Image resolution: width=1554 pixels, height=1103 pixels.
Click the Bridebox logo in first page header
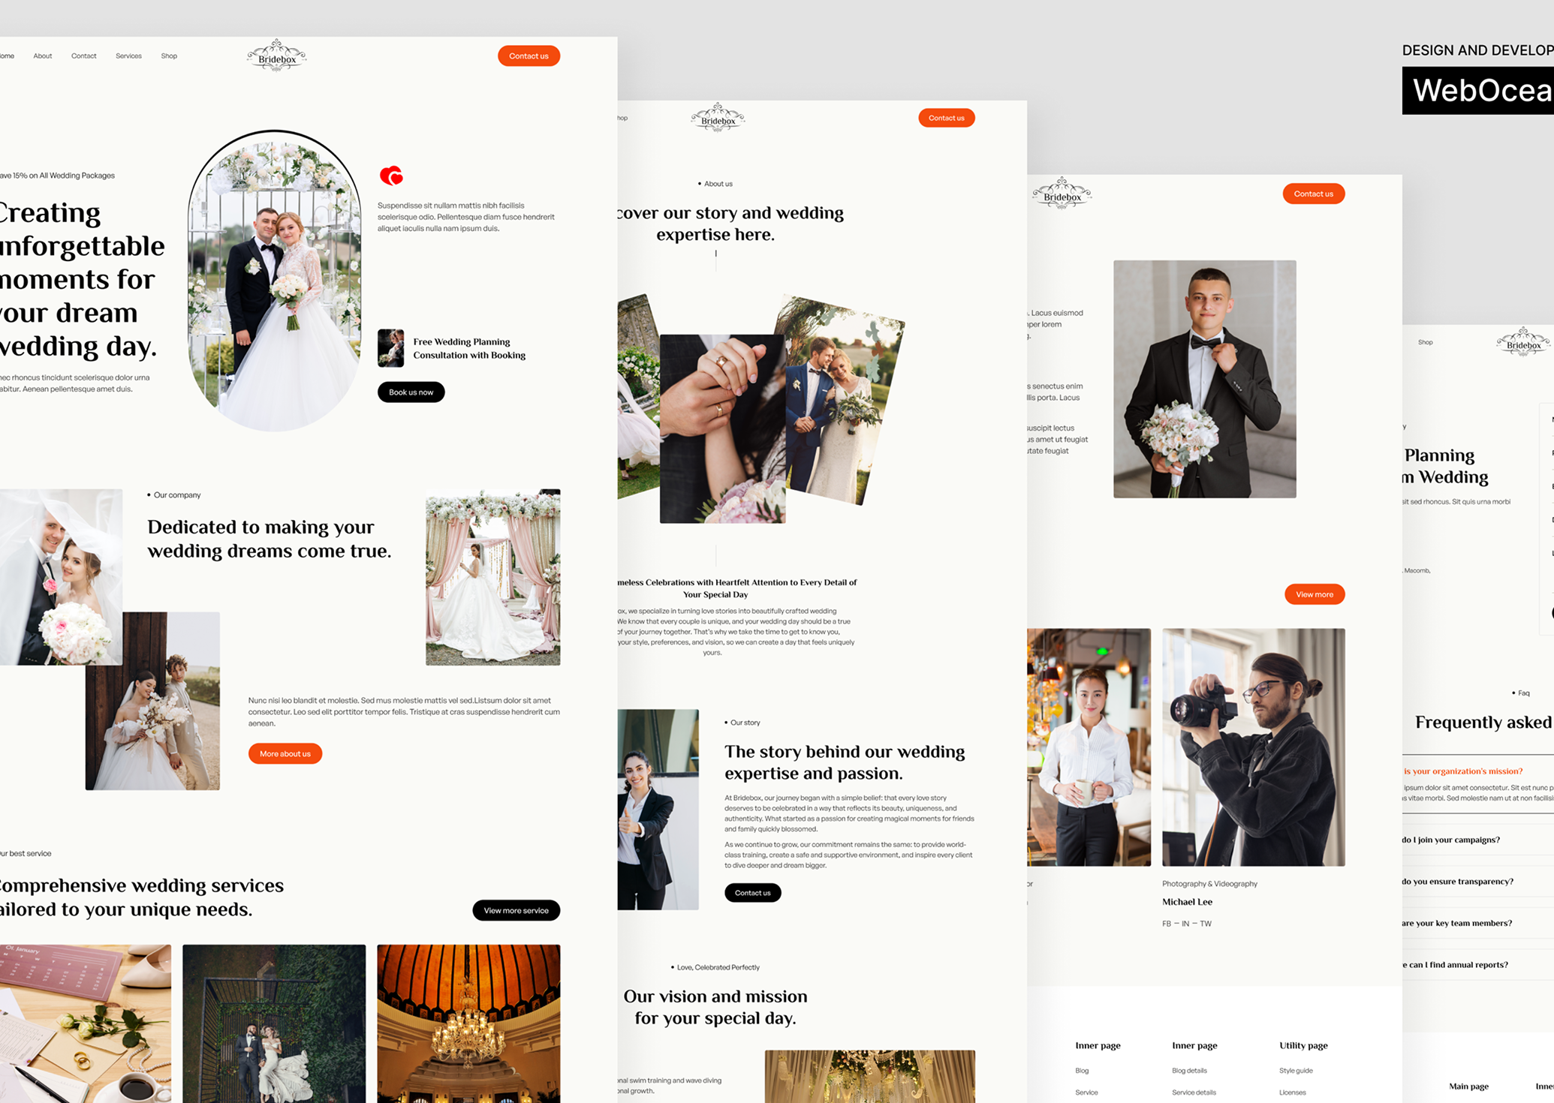tap(276, 56)
